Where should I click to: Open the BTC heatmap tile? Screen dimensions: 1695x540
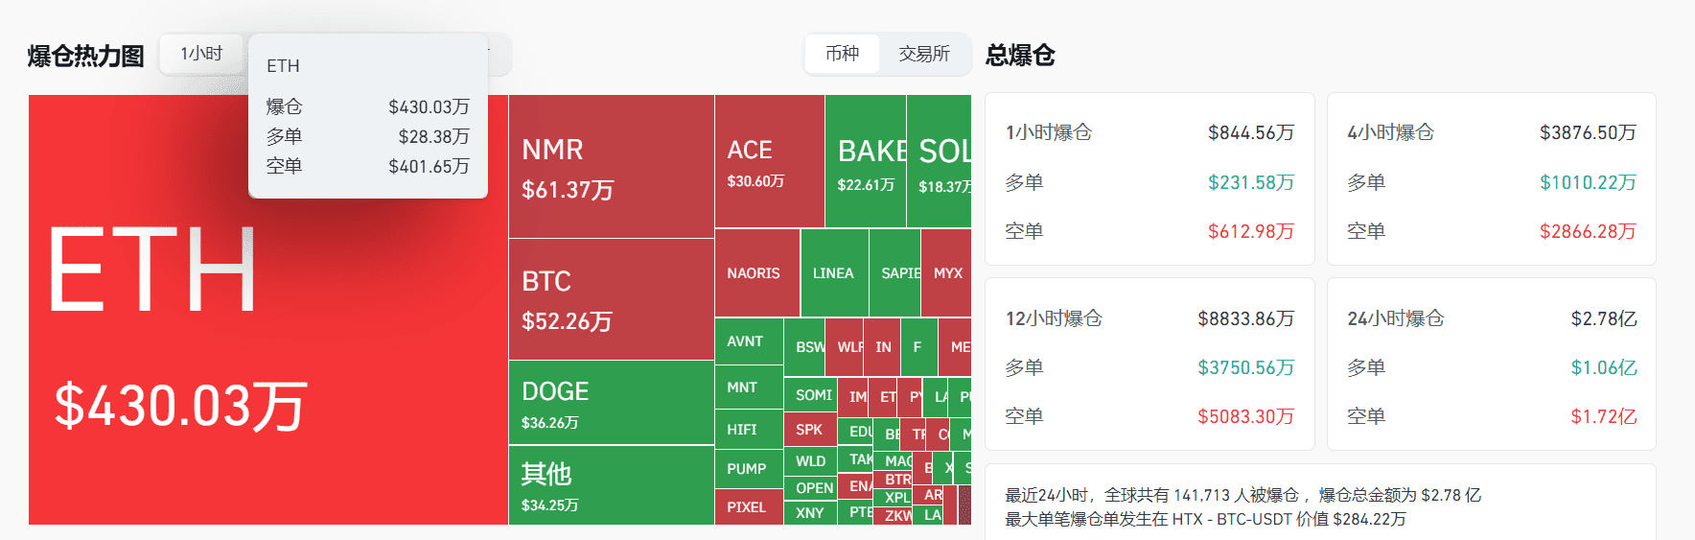tap(612, 299)
